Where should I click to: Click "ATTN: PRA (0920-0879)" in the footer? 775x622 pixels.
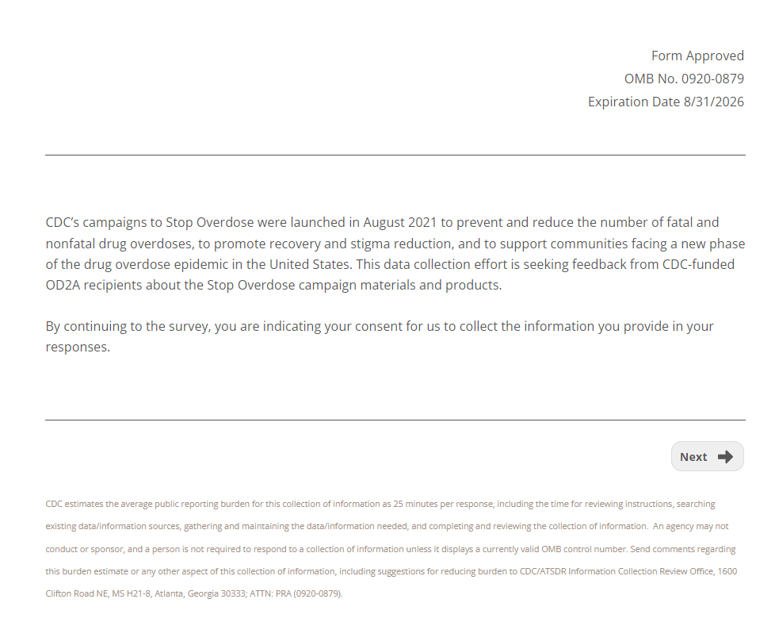pyautogui.click(x=294, y=593)
